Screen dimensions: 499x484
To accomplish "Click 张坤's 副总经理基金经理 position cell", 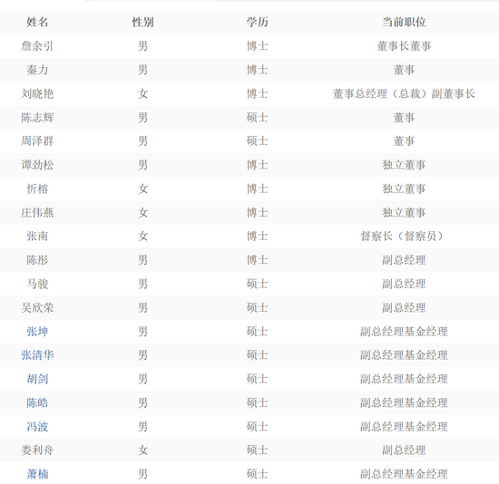I will pyautogui.click(x=404, y=332).
